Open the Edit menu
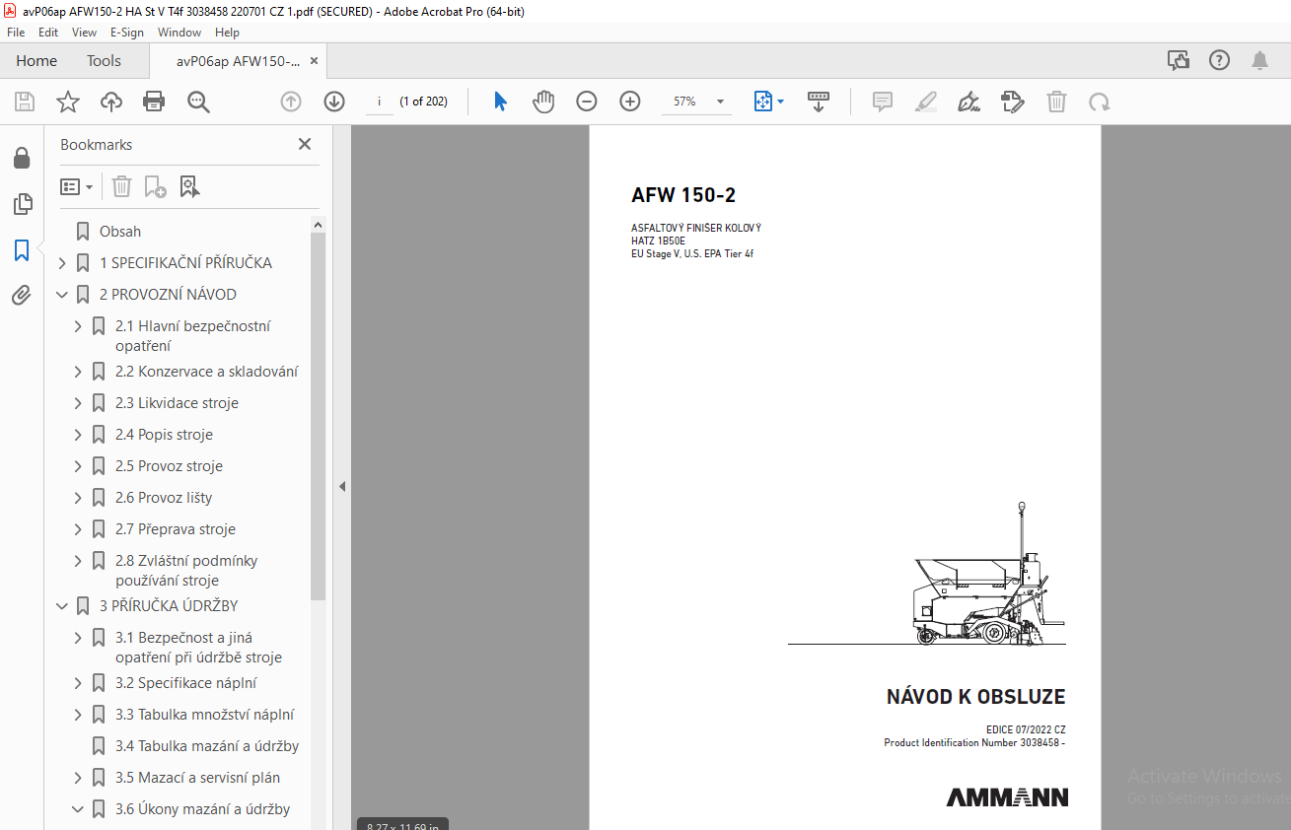 48,33
